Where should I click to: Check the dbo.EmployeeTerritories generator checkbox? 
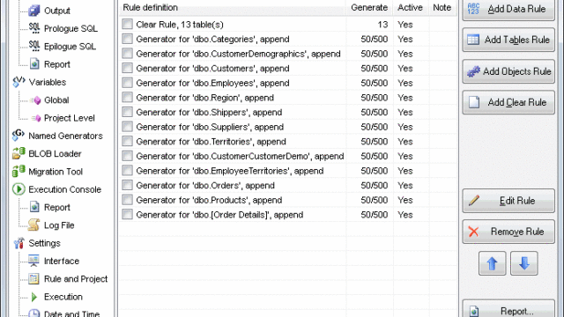[127, 170]
